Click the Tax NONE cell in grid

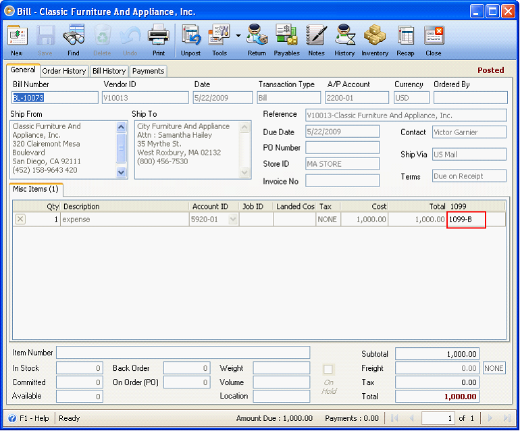click(328, 220)
